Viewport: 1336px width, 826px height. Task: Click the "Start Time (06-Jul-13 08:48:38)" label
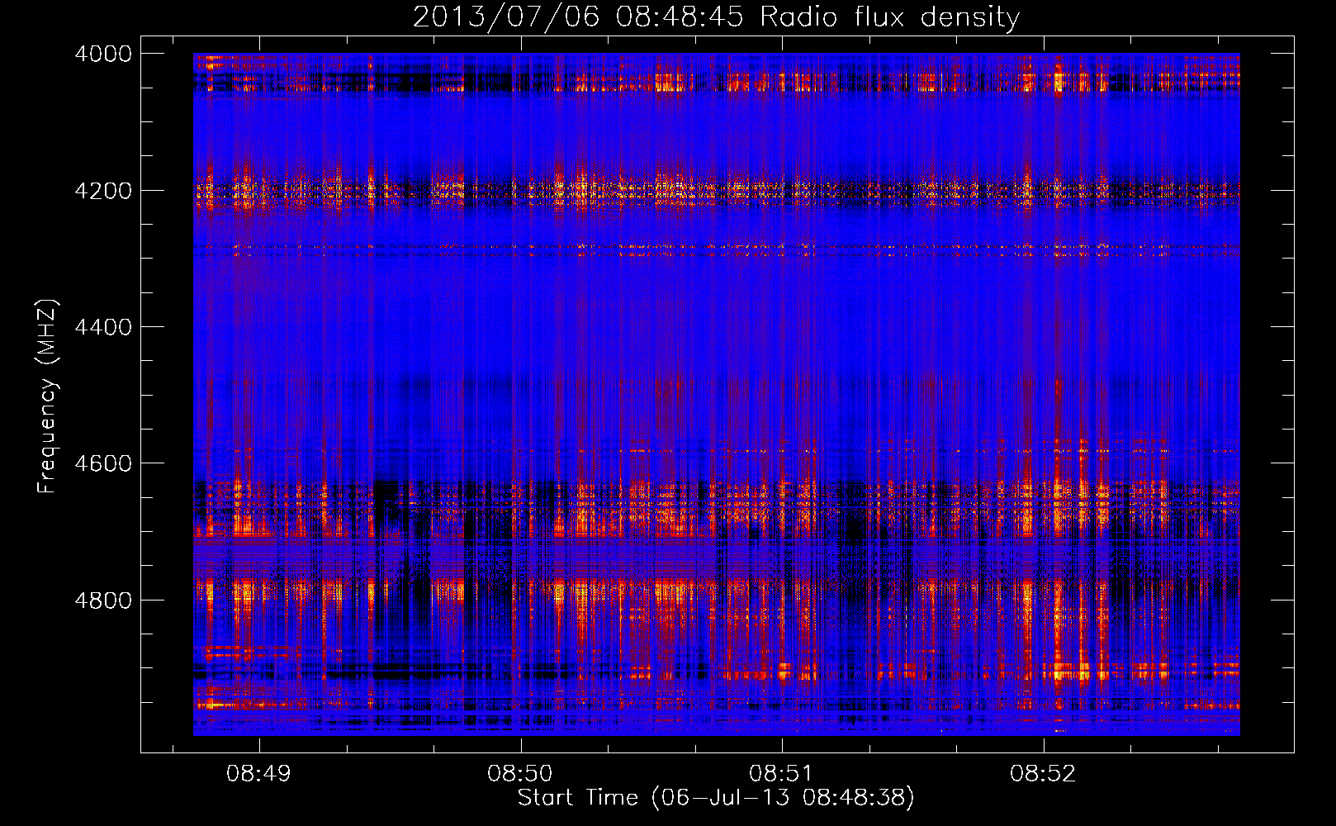tap(716, 798)
